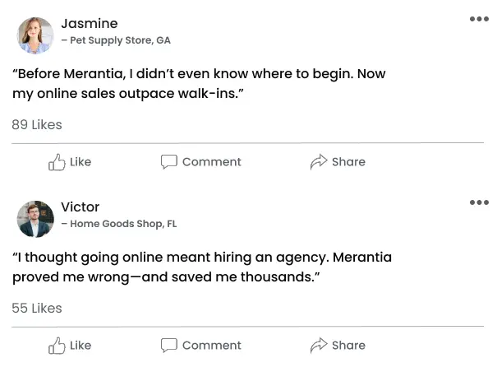View the 55 Likes count
Image resolution: width=497 pixels, height=367 pixels.
coord(37,309)
